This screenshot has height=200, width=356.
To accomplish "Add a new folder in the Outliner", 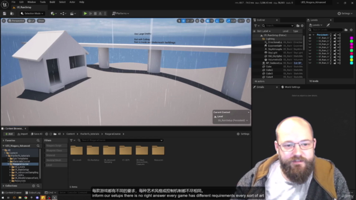I will point(298,26).
